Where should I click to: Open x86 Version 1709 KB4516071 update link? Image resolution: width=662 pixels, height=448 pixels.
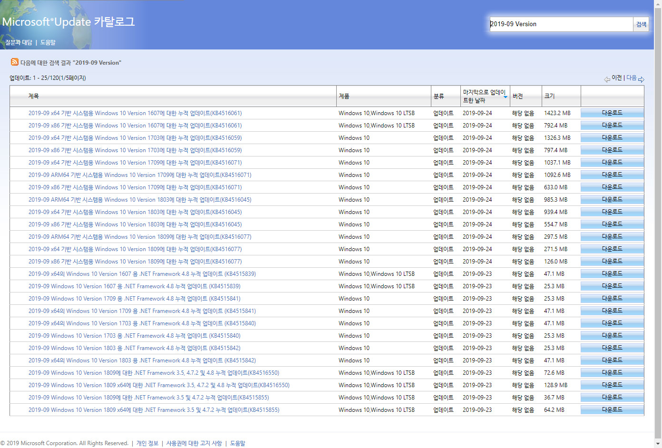(x=135, y=187)
